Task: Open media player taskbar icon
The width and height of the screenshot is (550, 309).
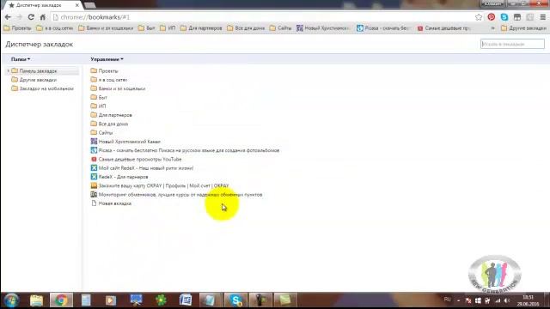Action: click(x=111, y=300)
